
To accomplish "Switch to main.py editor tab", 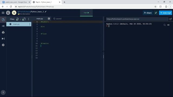I will (40, 19).
